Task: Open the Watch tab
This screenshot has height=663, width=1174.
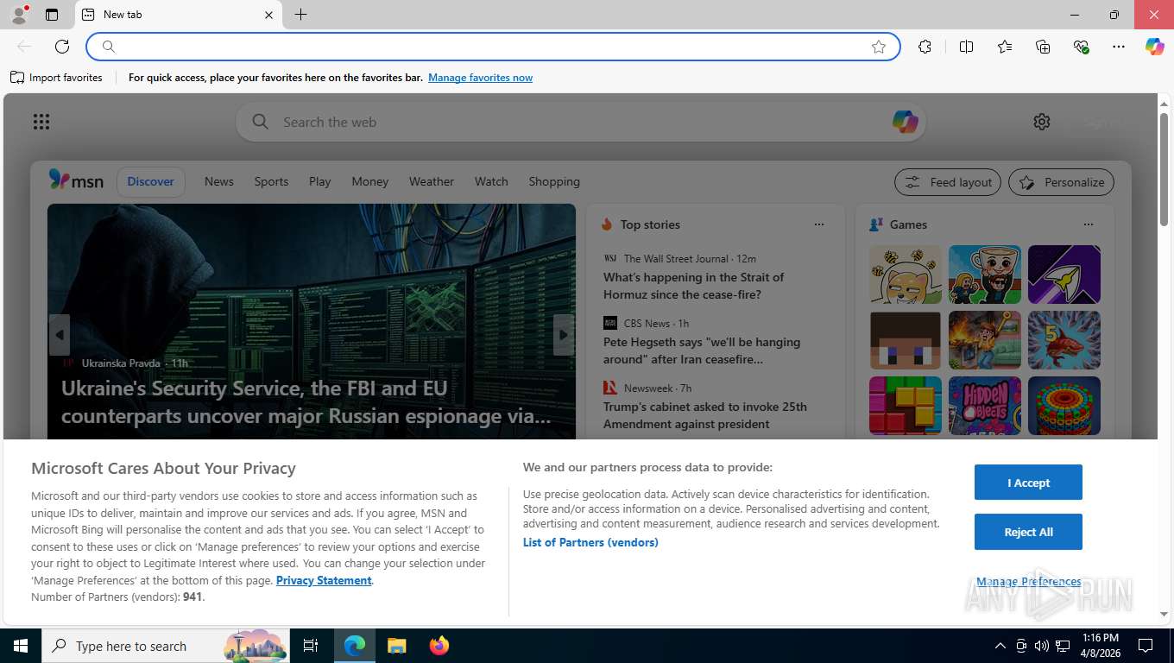Action: coord(491,181)
